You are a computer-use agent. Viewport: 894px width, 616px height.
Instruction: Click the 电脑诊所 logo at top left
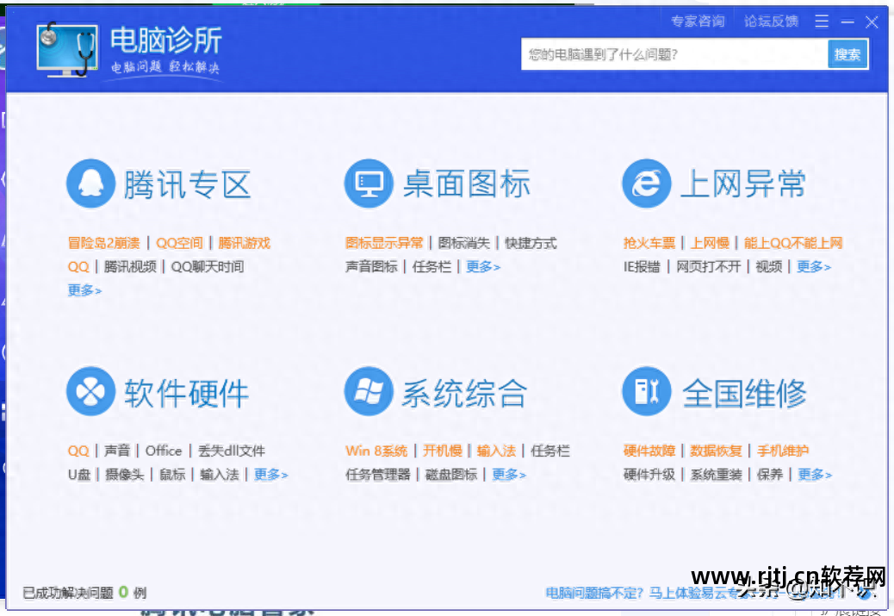tap(121, 47)
